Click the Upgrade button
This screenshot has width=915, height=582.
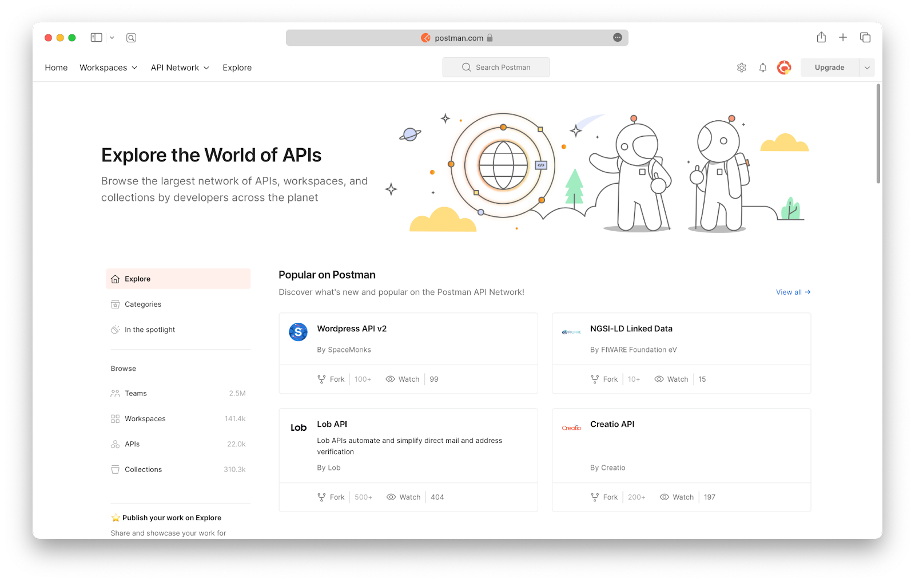[x=829, y=68]
